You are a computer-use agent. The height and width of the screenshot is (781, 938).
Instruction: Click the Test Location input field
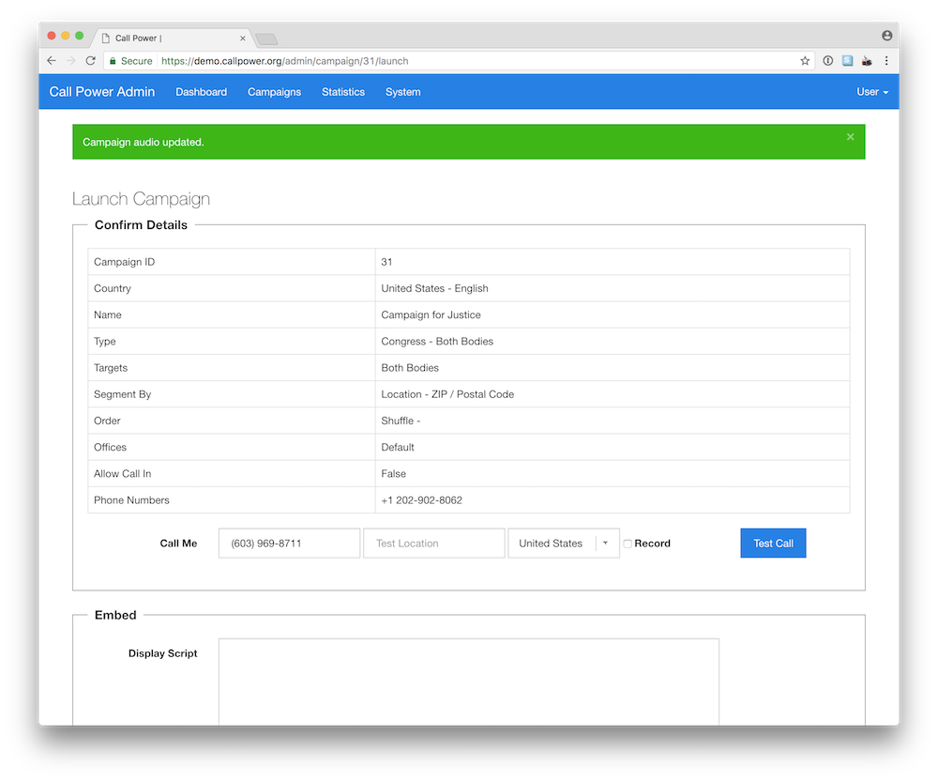[x=433, y=544]
